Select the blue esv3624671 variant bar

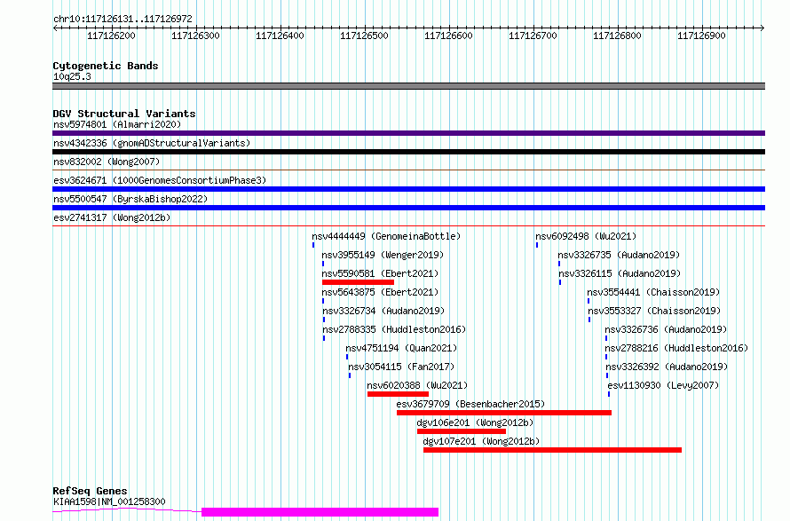click(408, 189)
